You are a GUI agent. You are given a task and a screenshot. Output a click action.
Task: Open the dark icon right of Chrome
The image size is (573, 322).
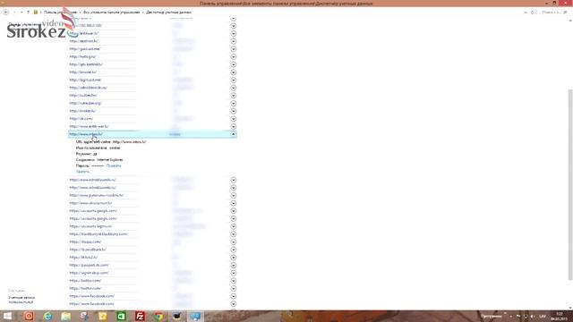(x=177, y=316)
